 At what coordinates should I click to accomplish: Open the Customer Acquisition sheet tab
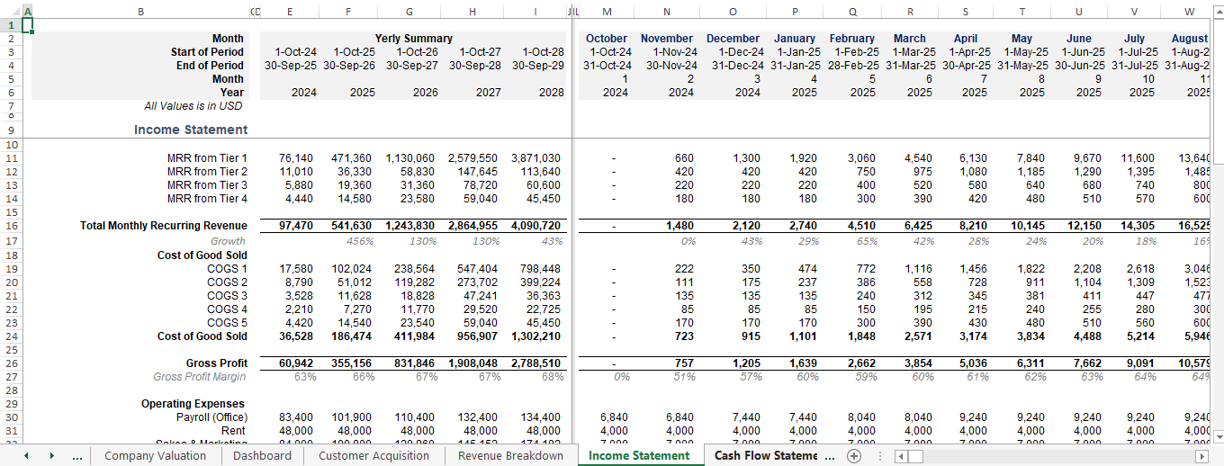[x=374, y=456]
